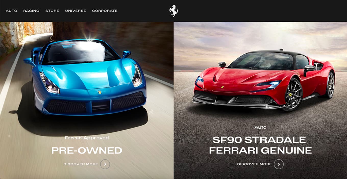Open the RACING menu
The image size is (347, 179).
click(31, 11)
